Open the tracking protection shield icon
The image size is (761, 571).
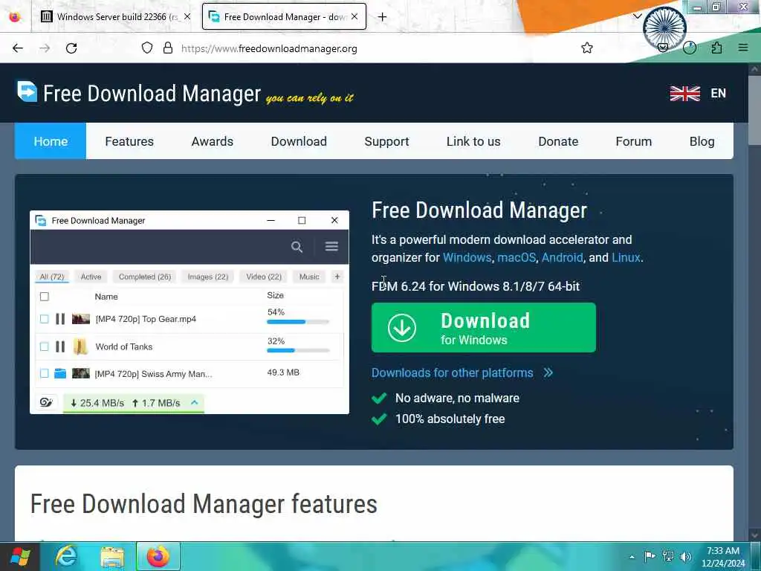tap(147, 48)
